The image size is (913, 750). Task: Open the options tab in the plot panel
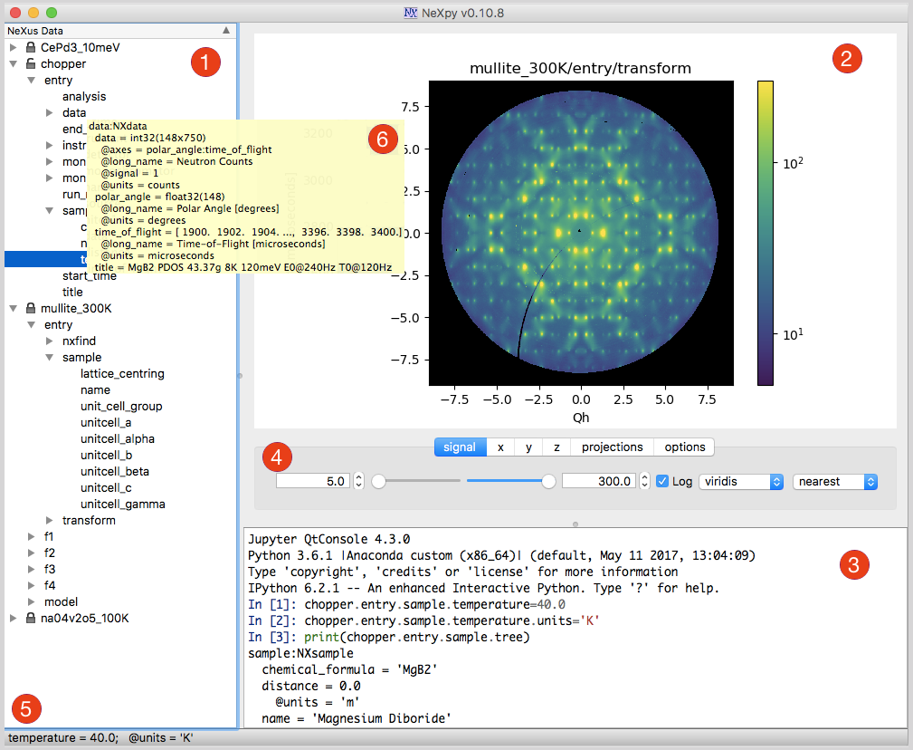[684, 447]
